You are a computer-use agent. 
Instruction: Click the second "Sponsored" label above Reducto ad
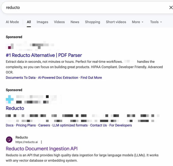(14, 90)
